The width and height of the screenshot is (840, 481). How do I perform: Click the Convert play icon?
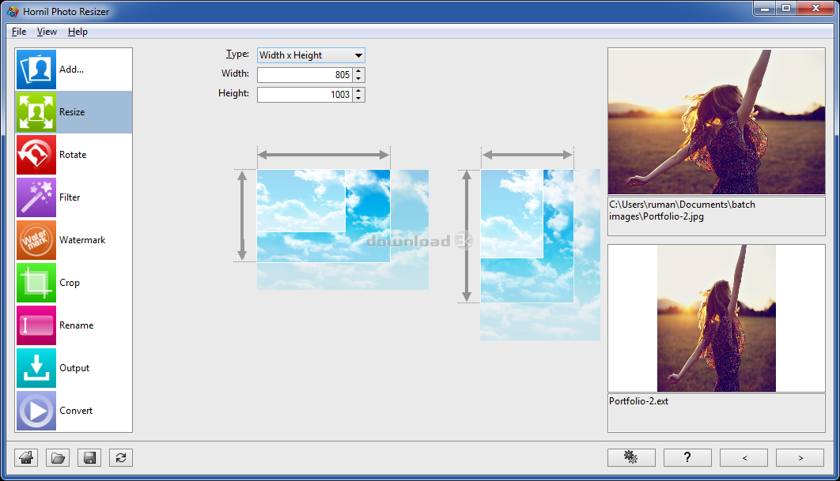(x=36, y=411)
